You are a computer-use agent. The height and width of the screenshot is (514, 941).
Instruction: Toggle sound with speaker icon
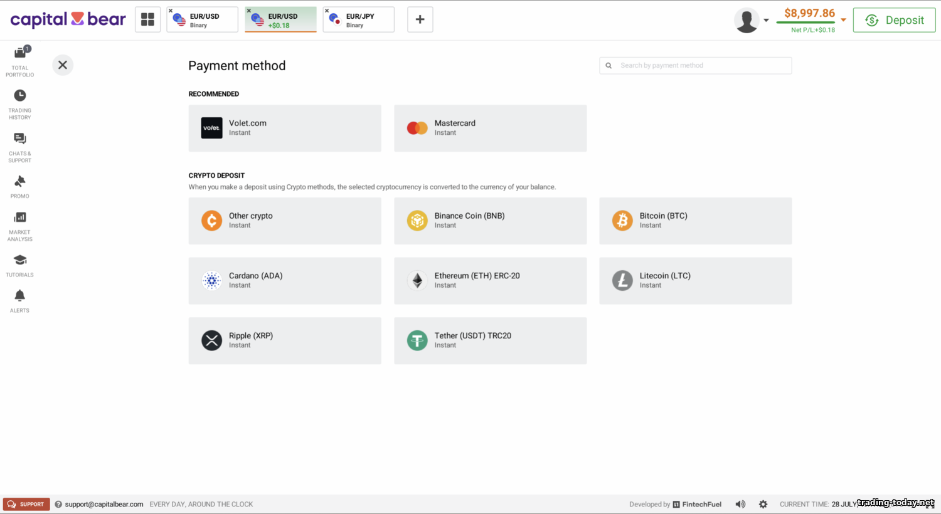point(740,504)
